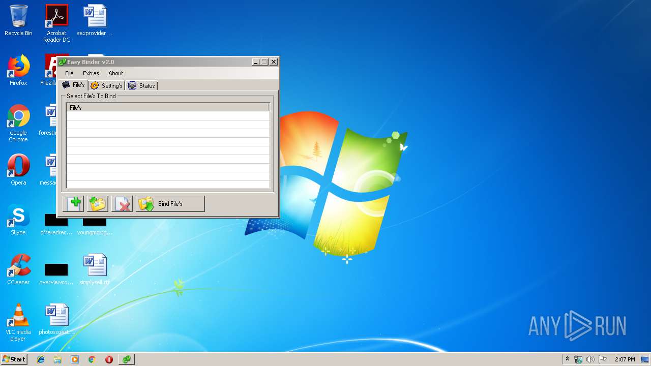Click the Easy Binder taskbar button
This screenshot has width=651, height=366.
tap(127, 359)
